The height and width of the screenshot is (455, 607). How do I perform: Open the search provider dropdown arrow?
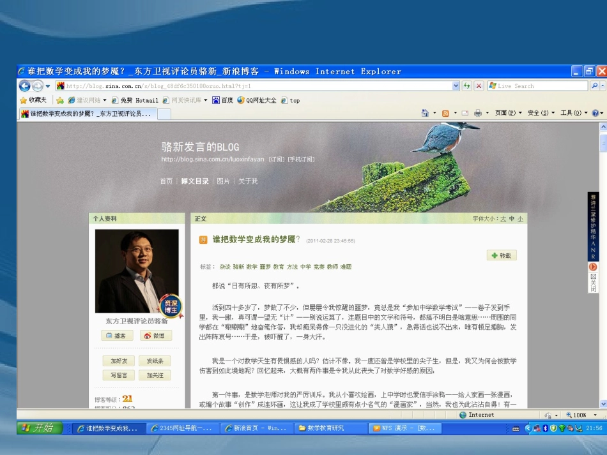603,86
